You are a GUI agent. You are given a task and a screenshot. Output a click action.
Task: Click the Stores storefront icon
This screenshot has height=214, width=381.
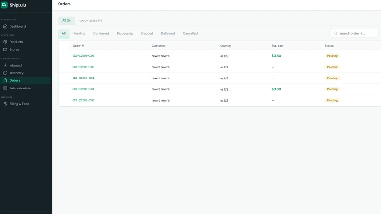(5, 49)
